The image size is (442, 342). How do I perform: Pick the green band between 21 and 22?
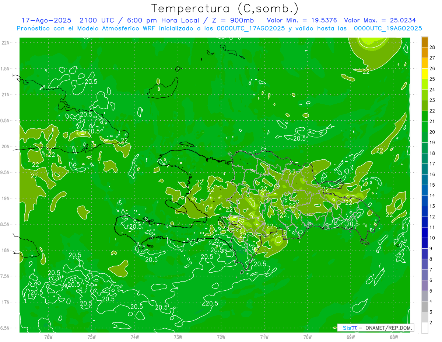tap(425, 116)
